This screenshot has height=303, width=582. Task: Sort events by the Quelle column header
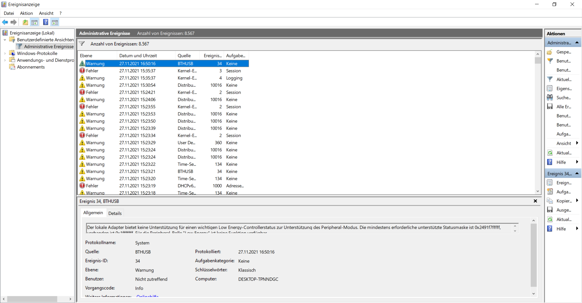tap(187, 56)
